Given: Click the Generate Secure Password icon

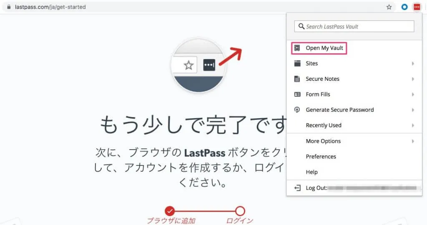Looking at the screenshot, I should (x=297, y=110).
